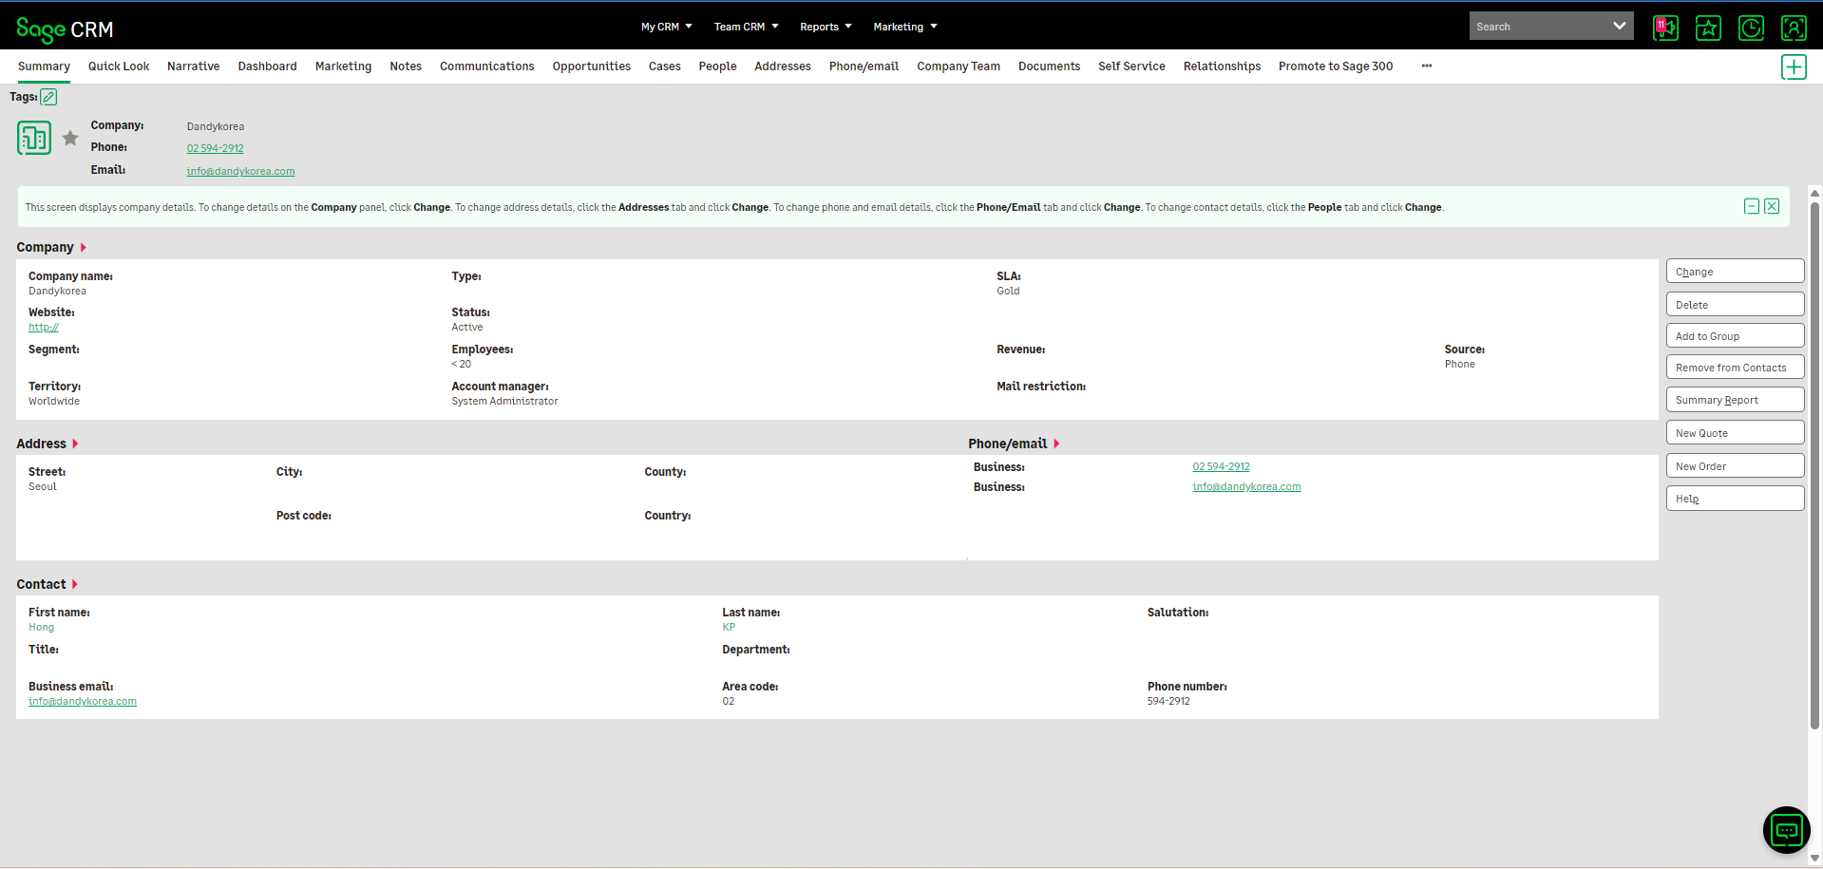Viewport: 1823px width, 869px height.
Task: Open contact last name KP link
Action: point(729,627)
